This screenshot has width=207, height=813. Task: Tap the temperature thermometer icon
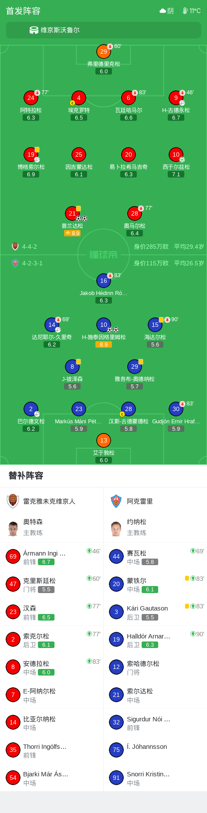185,11
